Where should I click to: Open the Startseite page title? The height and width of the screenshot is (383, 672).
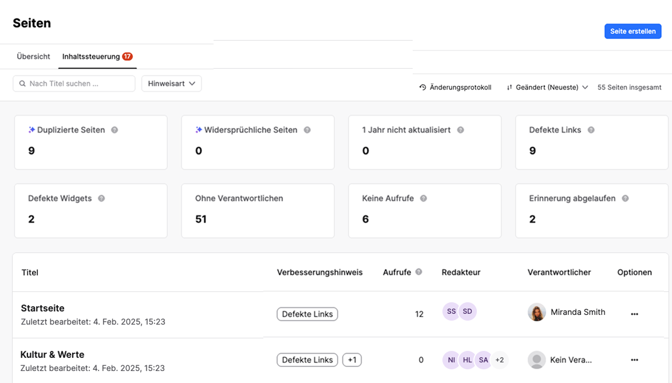(x=42, y=308)
